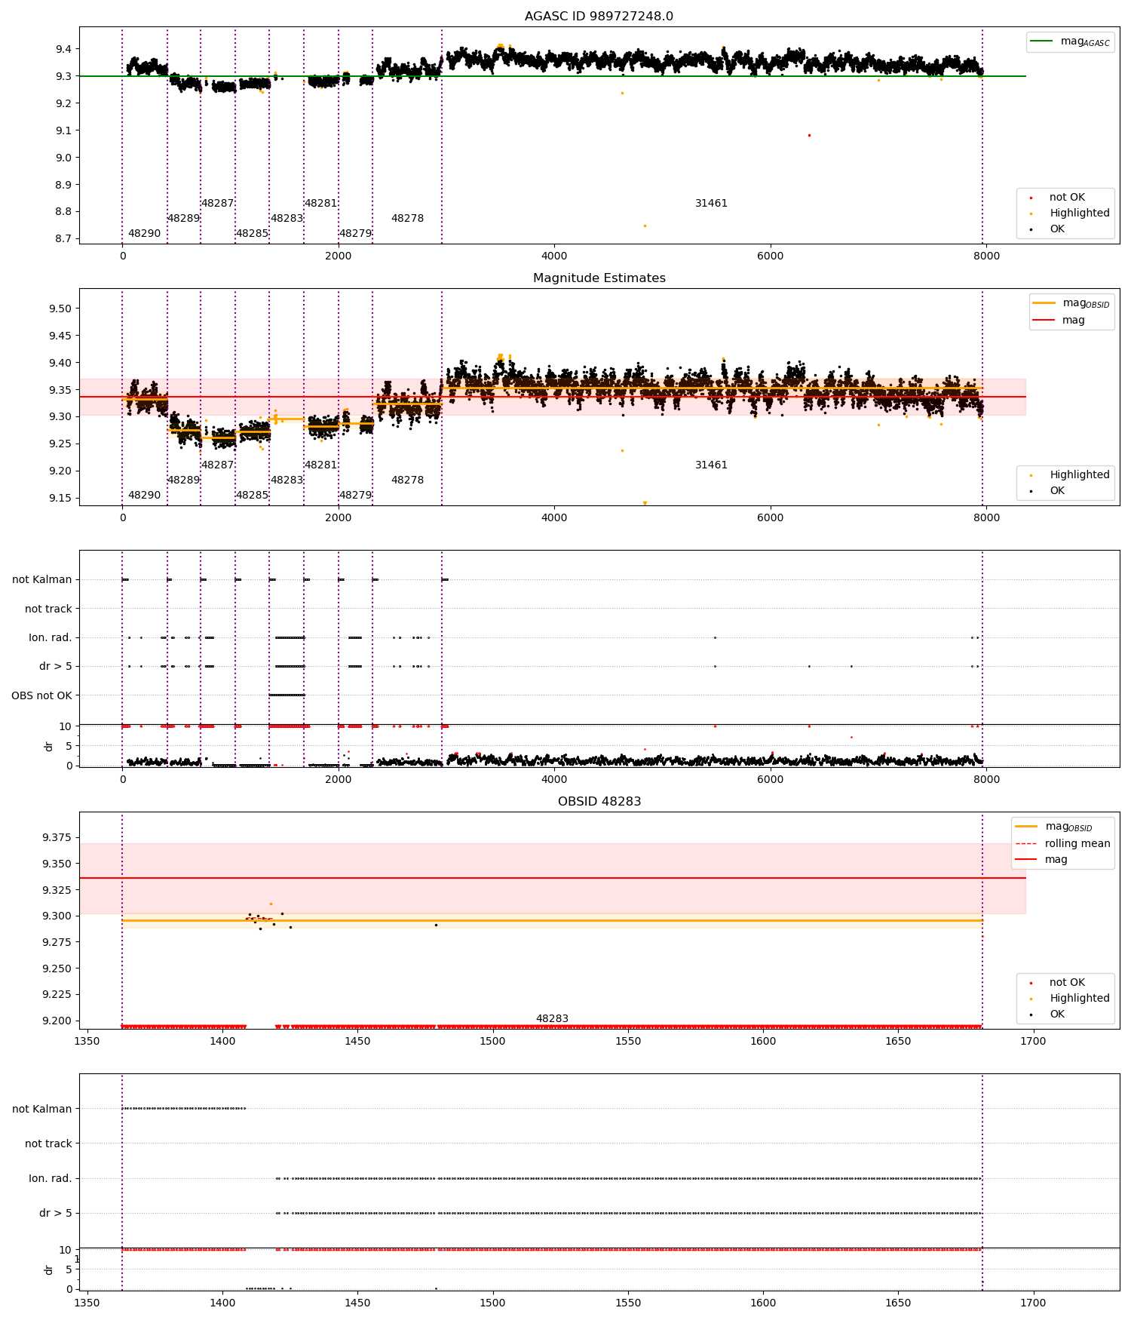Click the 'dr' y-axis label of bottom panel

[x=49, y=1270]
